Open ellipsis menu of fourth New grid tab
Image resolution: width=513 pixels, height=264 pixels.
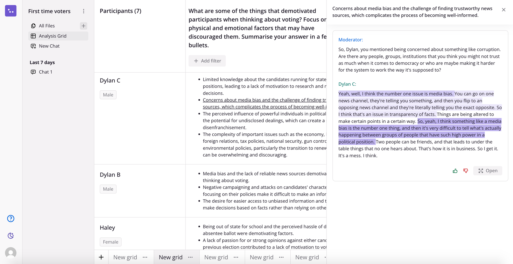click(x=281, y=257)
